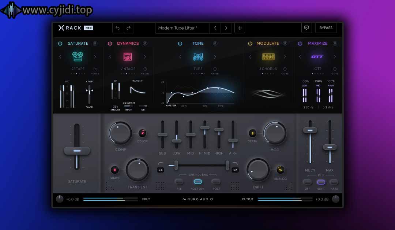Solo the Saturate module S icon

pyautogui.click(x=95, y=43)
